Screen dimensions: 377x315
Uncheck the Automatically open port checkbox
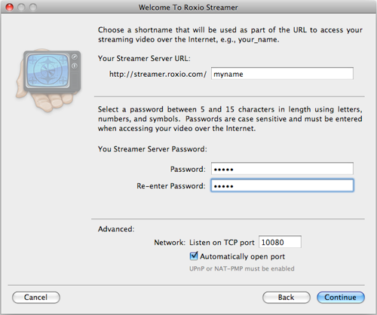pos(194,256)
